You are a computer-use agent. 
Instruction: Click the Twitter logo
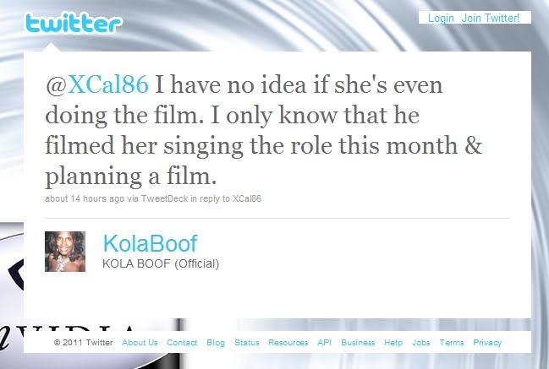74,23
